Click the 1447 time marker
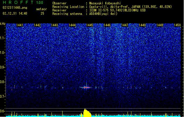The image size is (184, 117). pos(125,25)
